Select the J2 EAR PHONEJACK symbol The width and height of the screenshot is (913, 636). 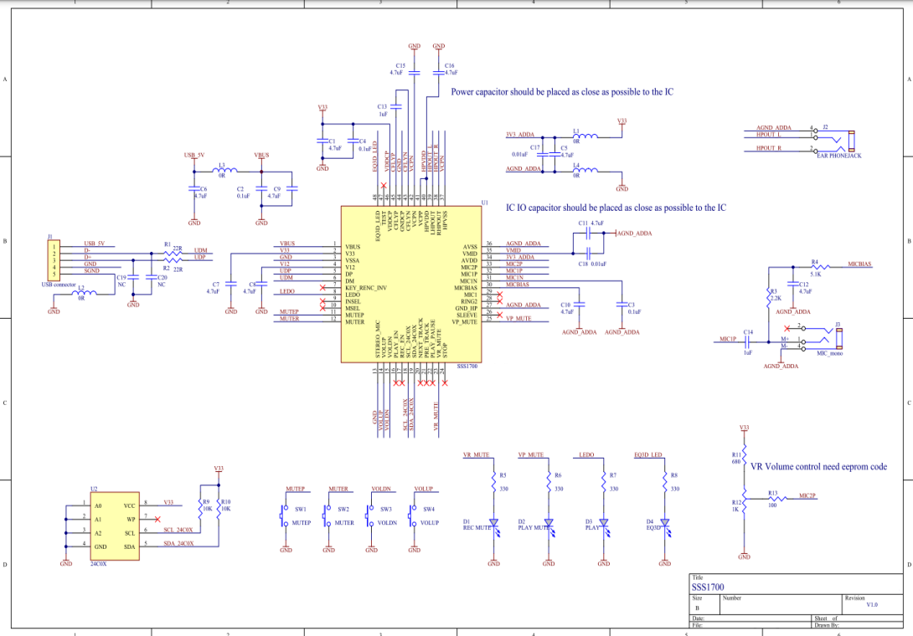tap(834, 140)
